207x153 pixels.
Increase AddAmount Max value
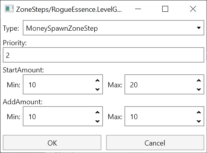coord(199,112)
